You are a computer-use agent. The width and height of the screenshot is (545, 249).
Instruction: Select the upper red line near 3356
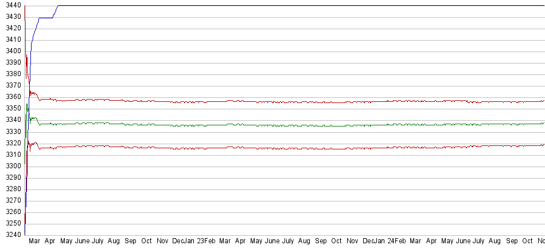click(287, 102)
